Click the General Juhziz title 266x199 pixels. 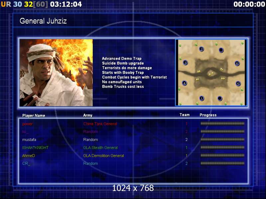(43, 21)
